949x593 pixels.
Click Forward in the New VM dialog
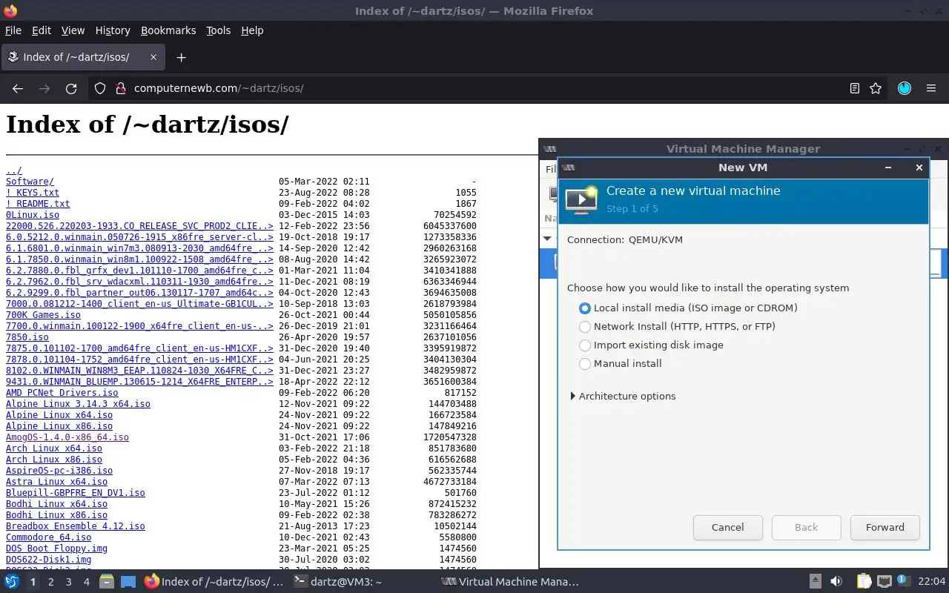pos(885,528)
